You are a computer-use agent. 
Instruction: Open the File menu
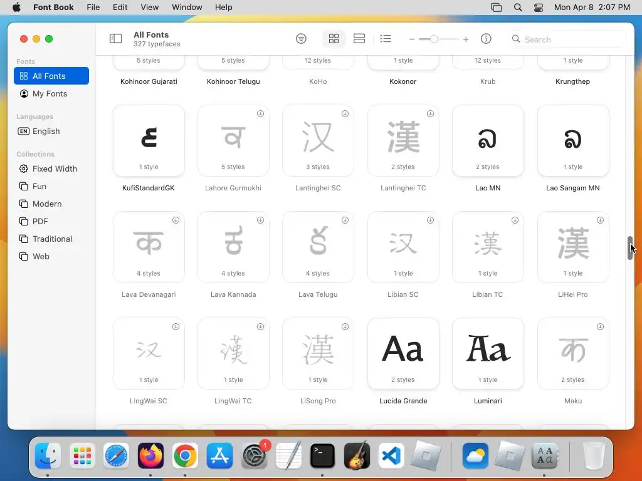click(x=93, y=8)
